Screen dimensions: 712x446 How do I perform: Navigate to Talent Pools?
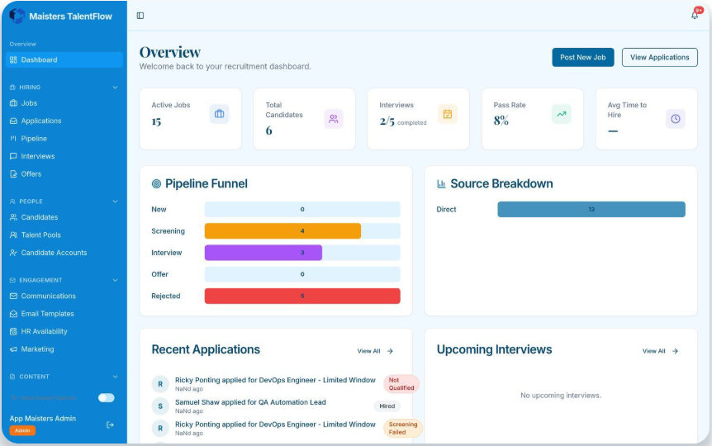tap(64, 235)
